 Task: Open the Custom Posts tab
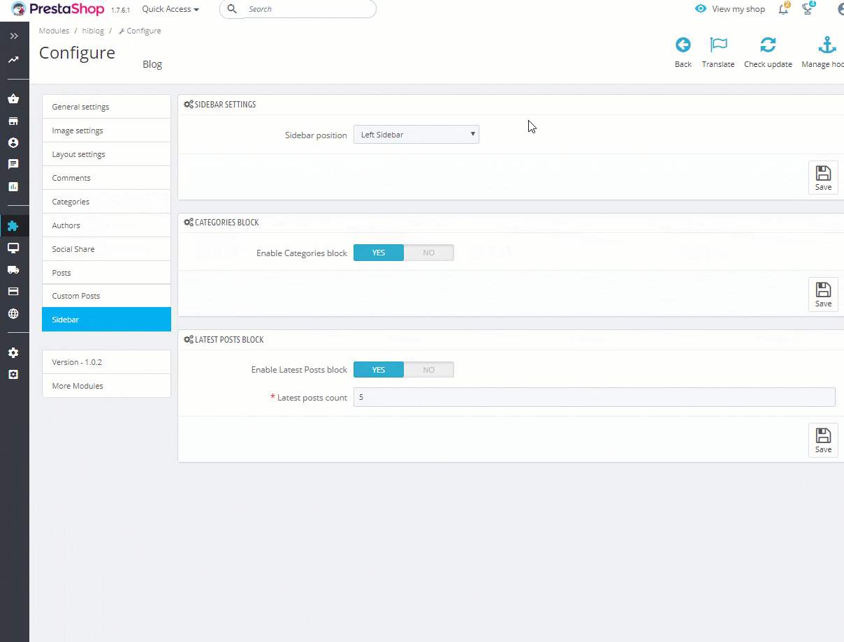click(106, 296)
